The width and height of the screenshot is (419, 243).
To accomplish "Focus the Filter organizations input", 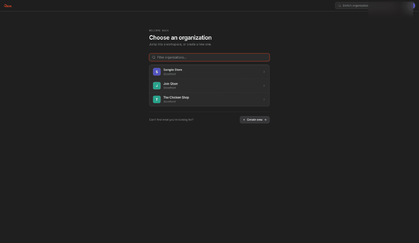I will 209,57.
